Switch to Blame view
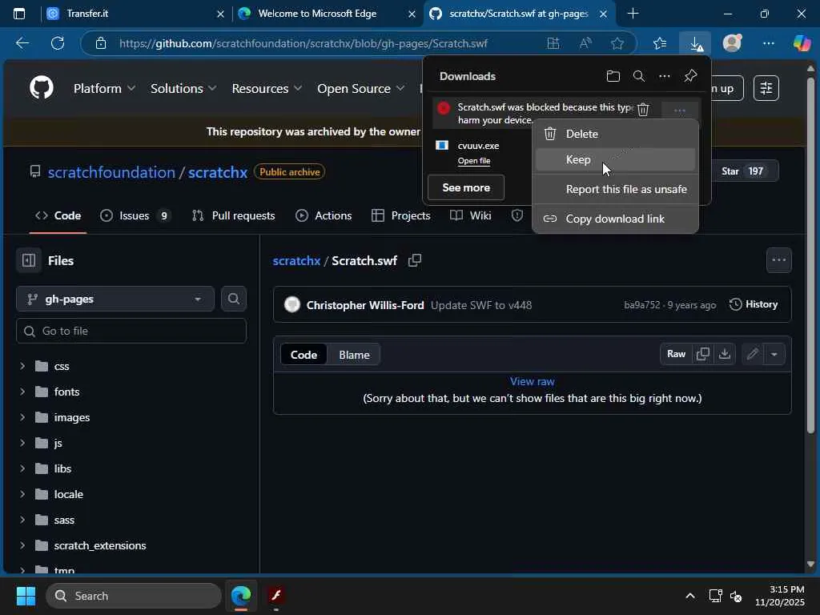Screen dimensions: 820x615 coord(354,355)
